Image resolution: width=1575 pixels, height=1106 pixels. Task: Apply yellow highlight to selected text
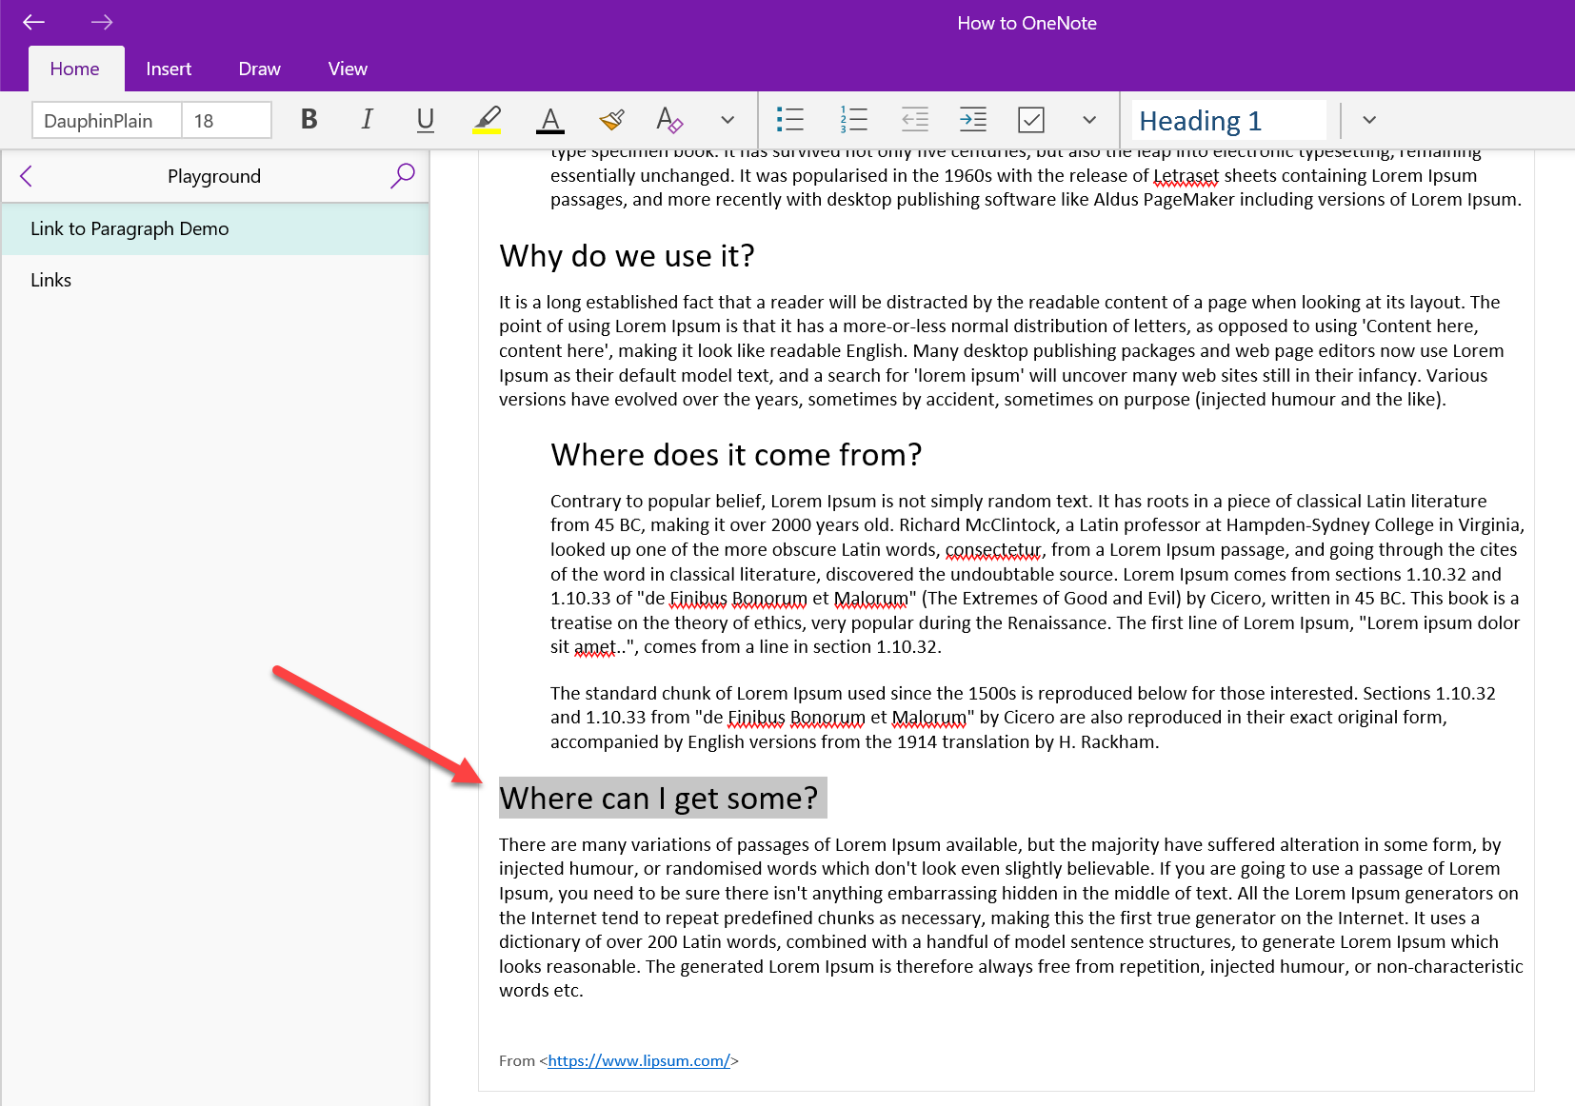[488, 120]
